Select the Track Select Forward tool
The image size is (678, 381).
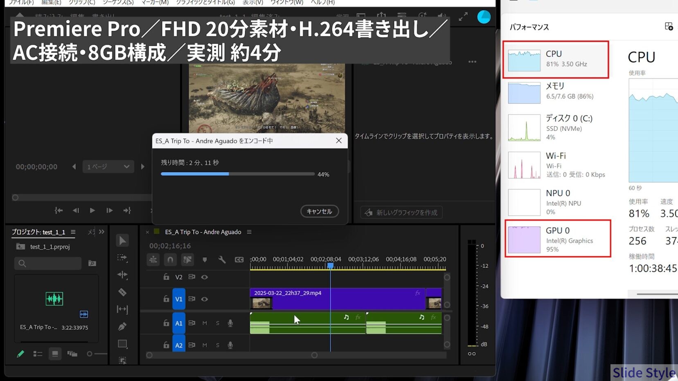pyautogui.click(x=122, y=258)
